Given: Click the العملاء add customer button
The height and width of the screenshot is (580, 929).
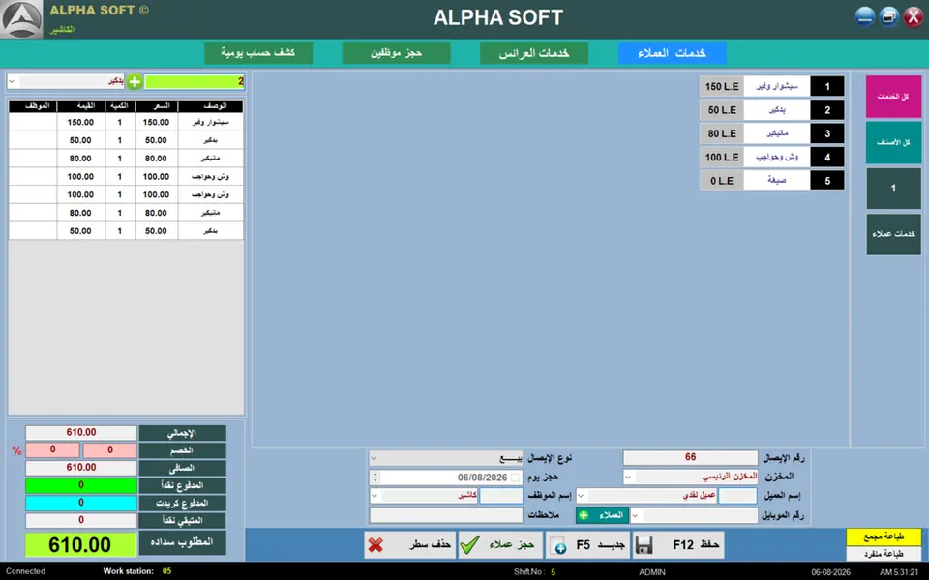Looking at the screenshot, I should click(602, 515).
